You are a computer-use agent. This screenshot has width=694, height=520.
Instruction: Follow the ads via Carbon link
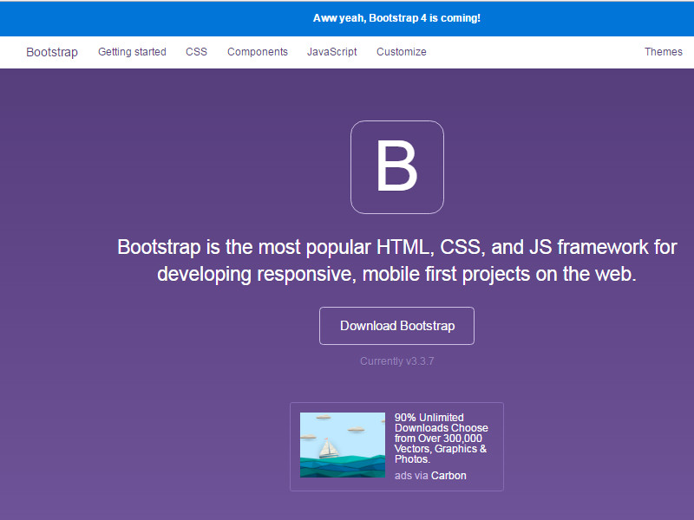430,476
